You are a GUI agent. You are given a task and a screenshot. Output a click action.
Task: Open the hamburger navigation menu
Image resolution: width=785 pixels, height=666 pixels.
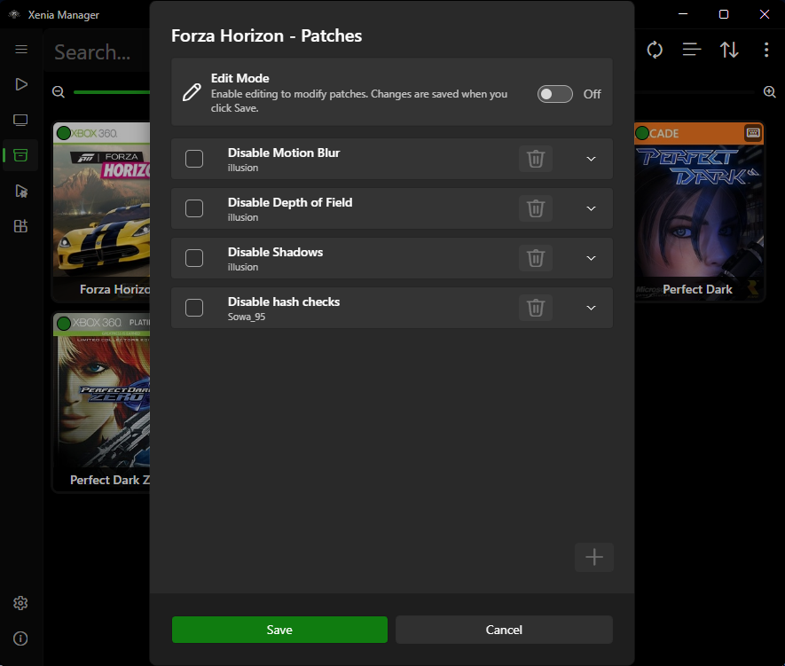[x=21, y=49]
